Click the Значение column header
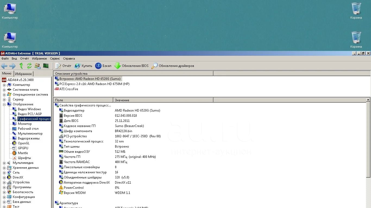Screen dimensions: 371x208 click(x=163, y=100)
